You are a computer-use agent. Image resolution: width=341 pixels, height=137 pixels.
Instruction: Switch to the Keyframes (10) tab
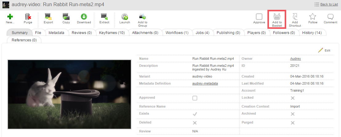[112, 33]
